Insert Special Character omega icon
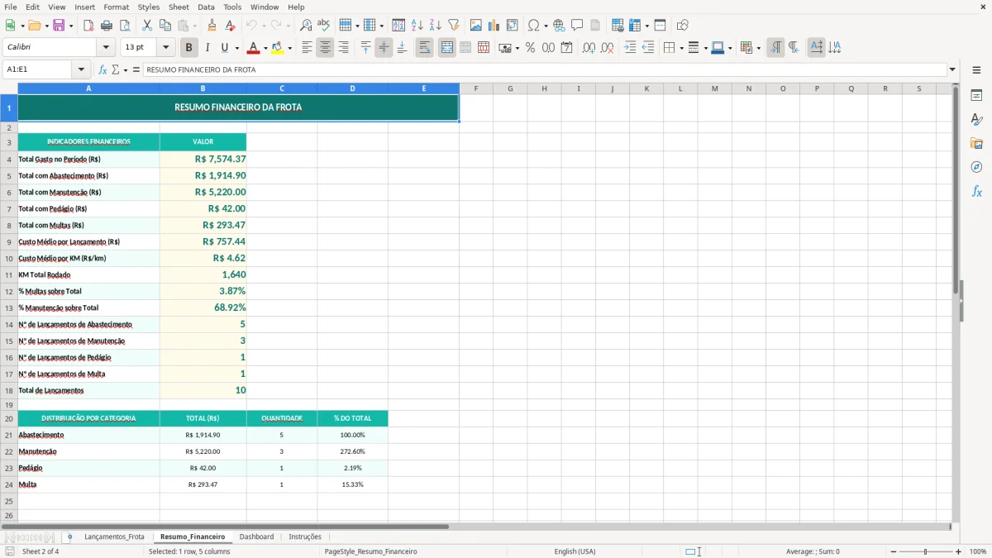The image size is (992, 558). pyautogui.click(x=533, y=26)
